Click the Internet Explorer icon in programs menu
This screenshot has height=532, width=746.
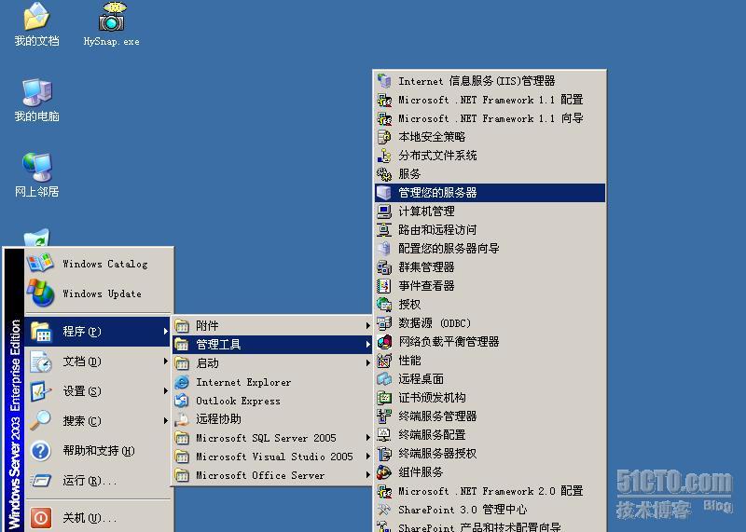pyautogui.click(x=181, y=382)
